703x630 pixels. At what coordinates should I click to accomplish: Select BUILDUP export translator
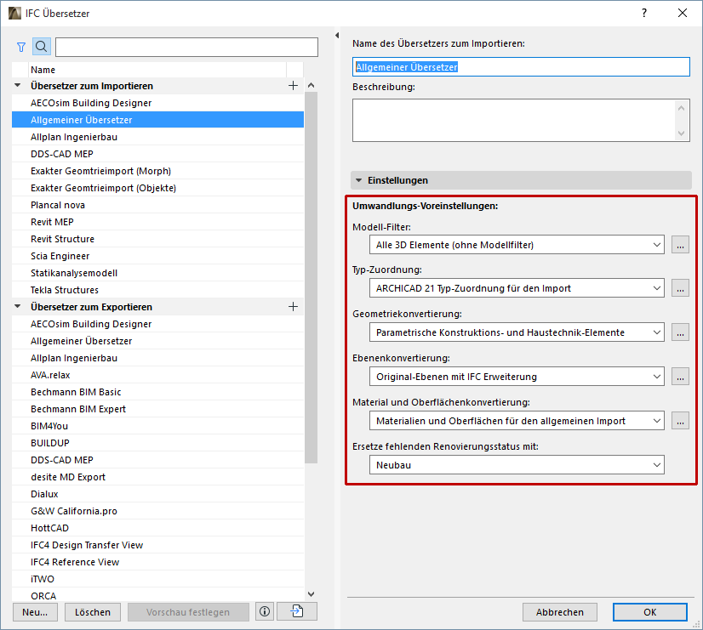[157, 443]
